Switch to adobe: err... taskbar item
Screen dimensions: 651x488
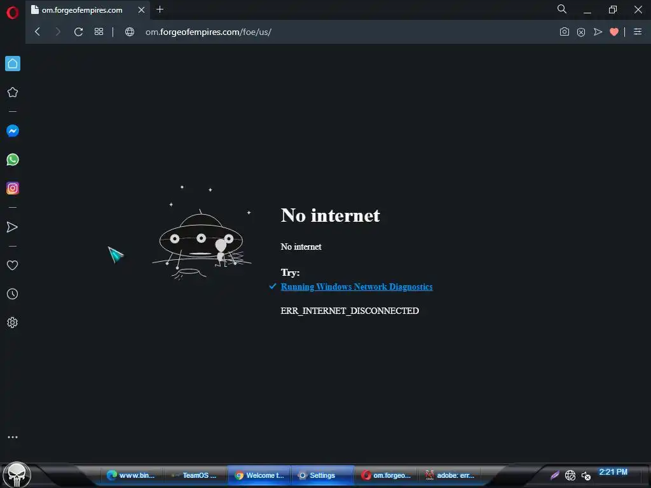[449, 475]
